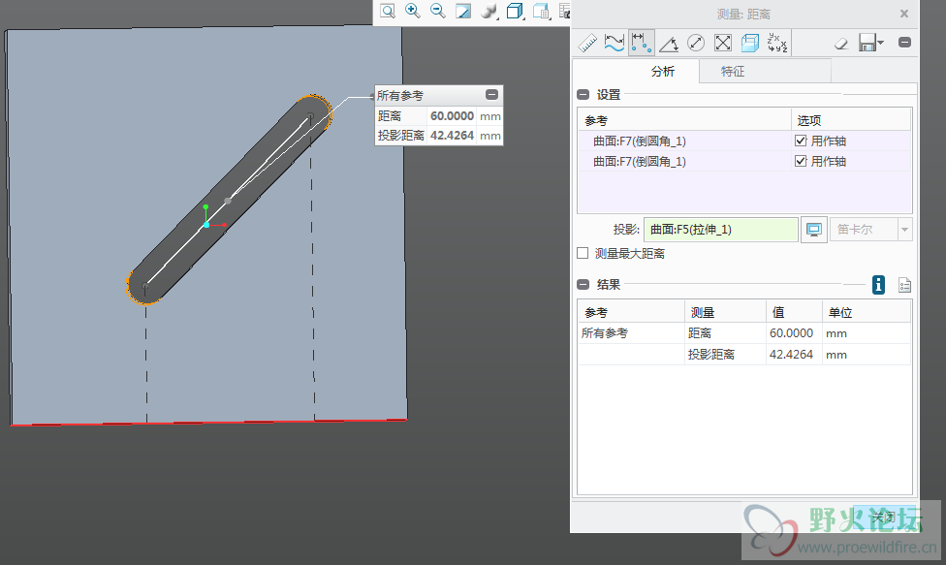Open the View Manager icon
Image resolution: width=946 pixels, height=565 pixels.
(541, 11)
